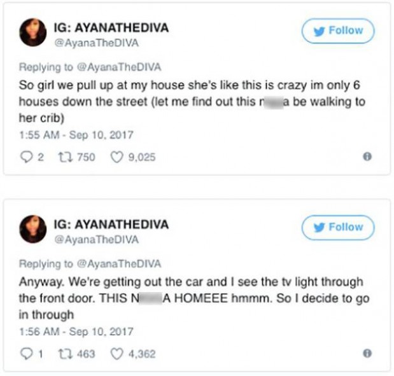The image size is (394, 376).
Task: Click the IG: AYANATHEDIVA name in second tweet
Action: [x=111, y=225]
